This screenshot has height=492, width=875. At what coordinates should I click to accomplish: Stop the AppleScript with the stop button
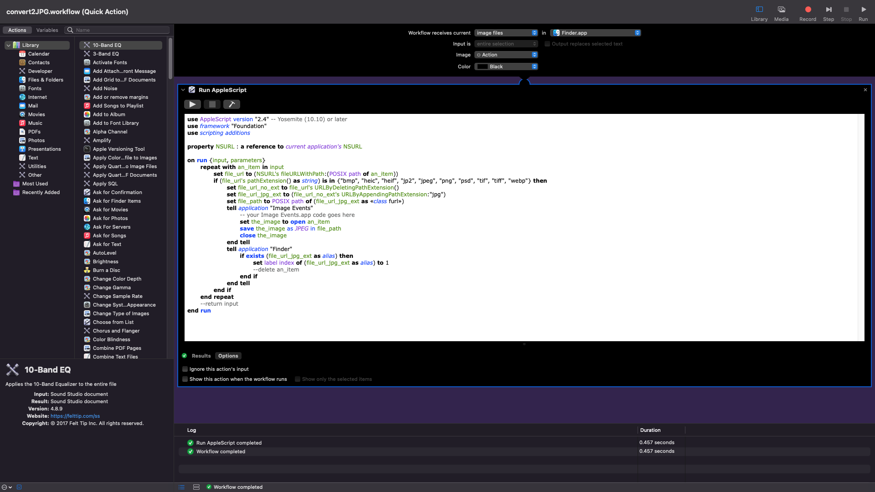(212, 104)
